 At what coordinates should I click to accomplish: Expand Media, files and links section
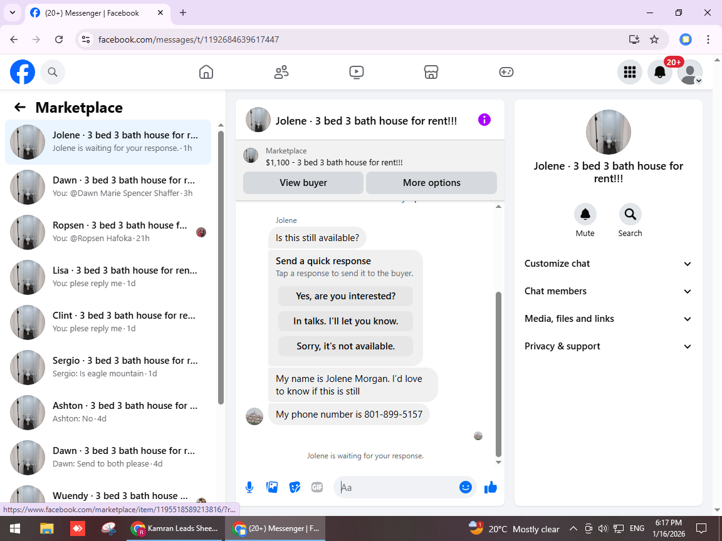(x=609, y=319)
